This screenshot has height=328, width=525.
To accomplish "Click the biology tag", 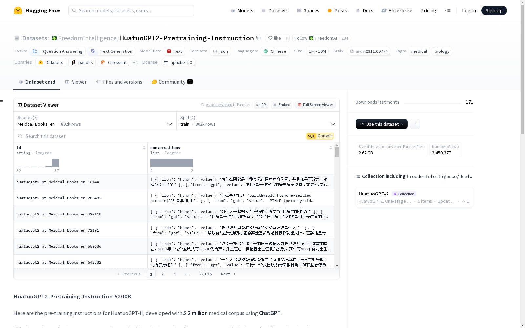I will 442,51.
